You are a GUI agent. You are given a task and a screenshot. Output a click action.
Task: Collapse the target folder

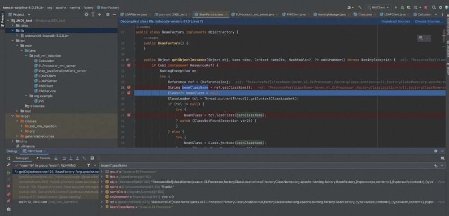(x=12, y=116)
